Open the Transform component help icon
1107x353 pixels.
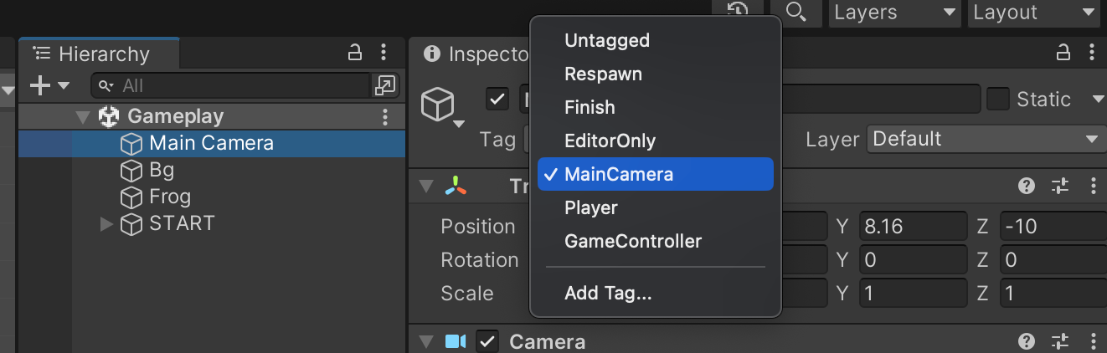click(1026, 187)
